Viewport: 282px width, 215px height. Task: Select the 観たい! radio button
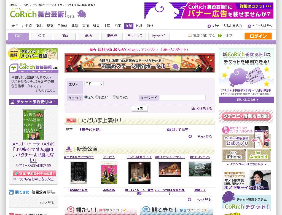[97, 97]
